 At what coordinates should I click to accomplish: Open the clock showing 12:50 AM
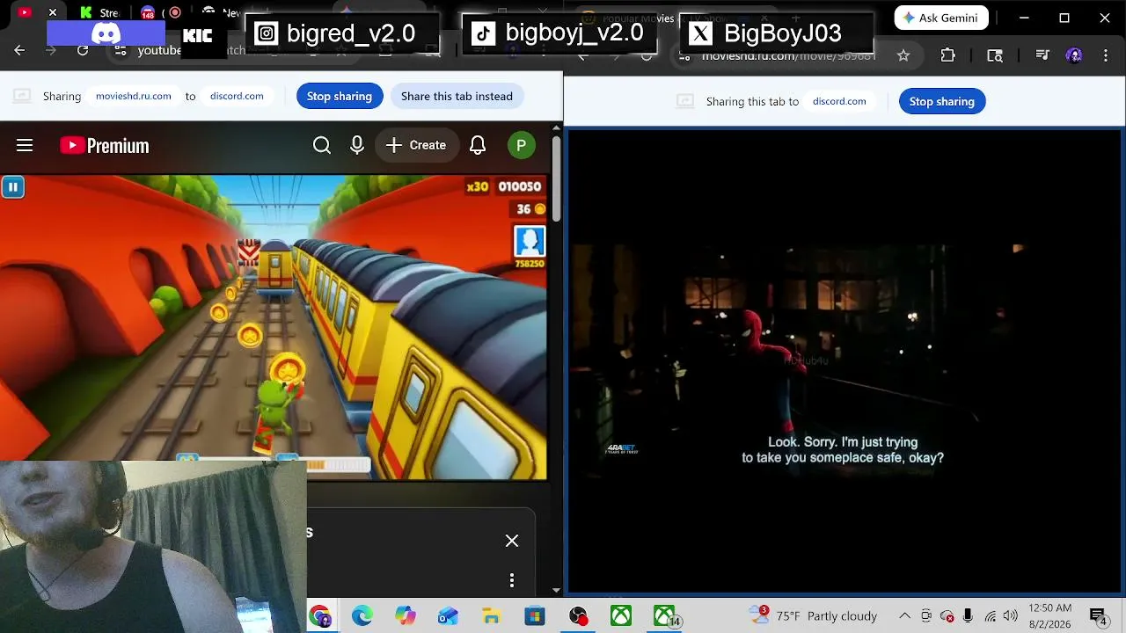click(x=1049, y=616)
